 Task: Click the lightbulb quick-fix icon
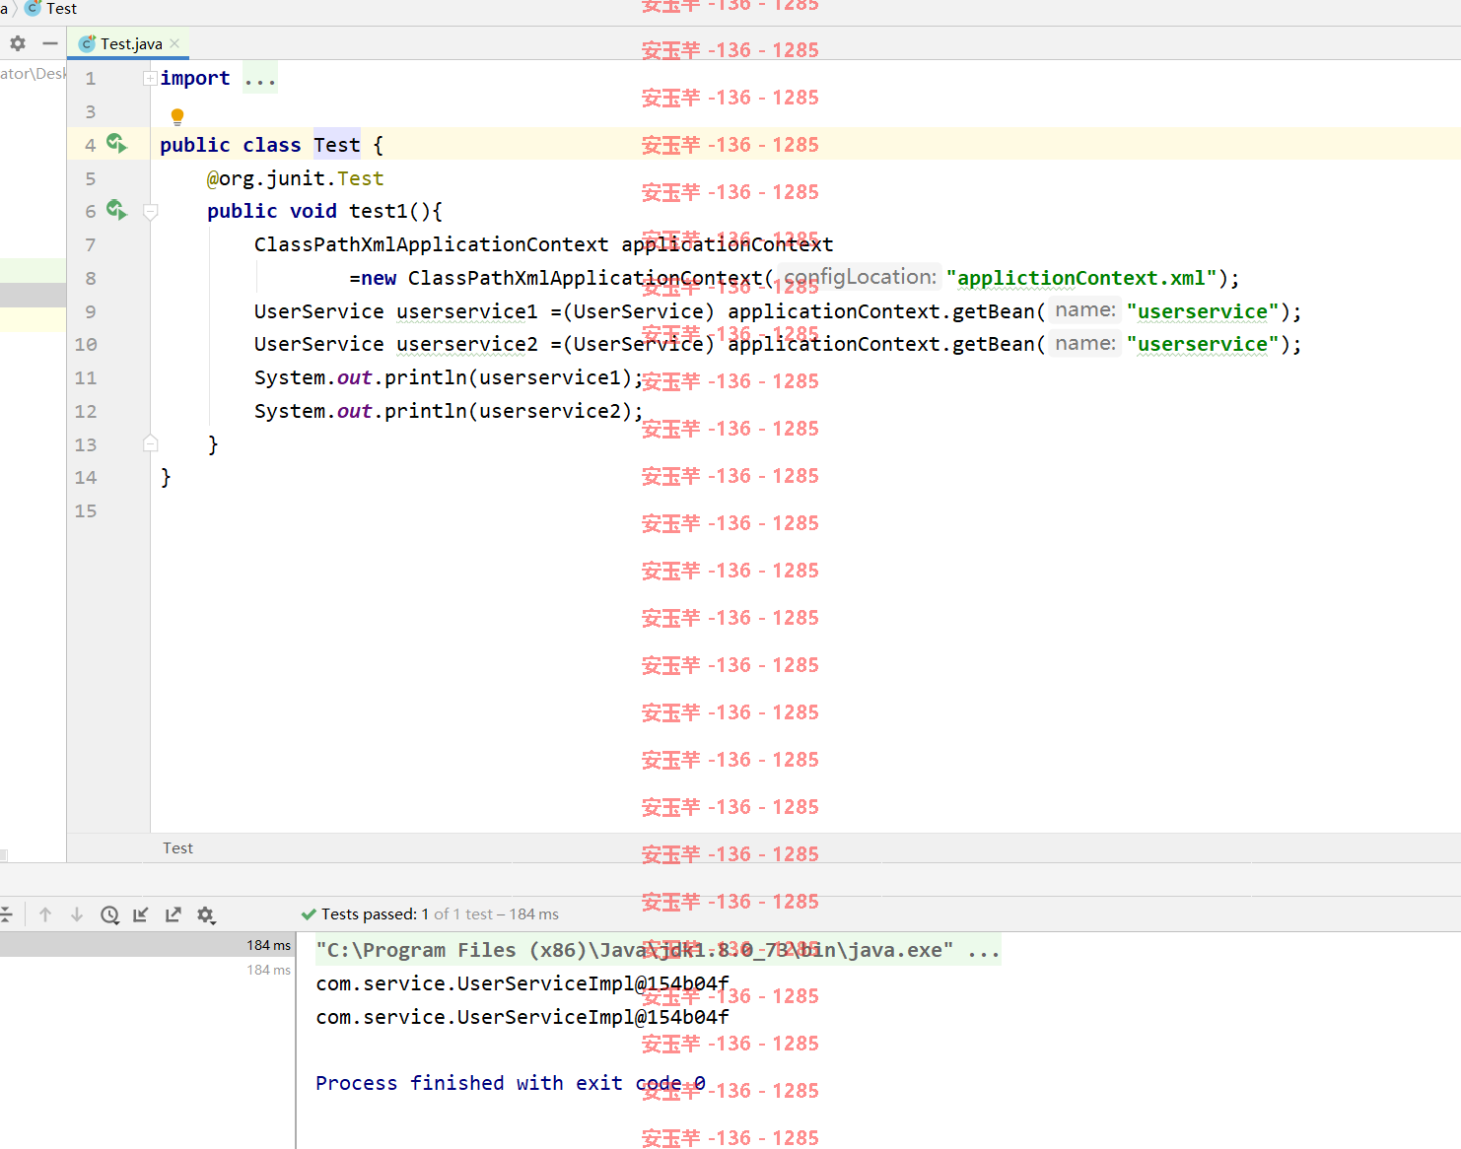pyautogui.click(x=177, y=117)
